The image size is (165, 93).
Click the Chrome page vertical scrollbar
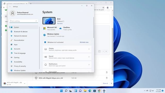click(112, 51)
